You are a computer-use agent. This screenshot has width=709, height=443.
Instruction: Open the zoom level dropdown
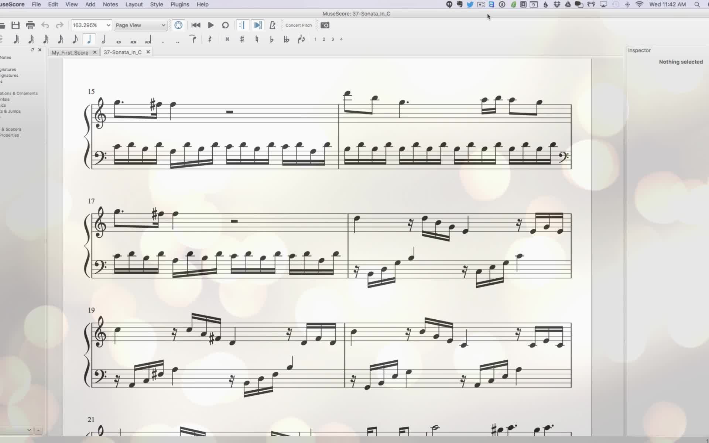[90, 25]
